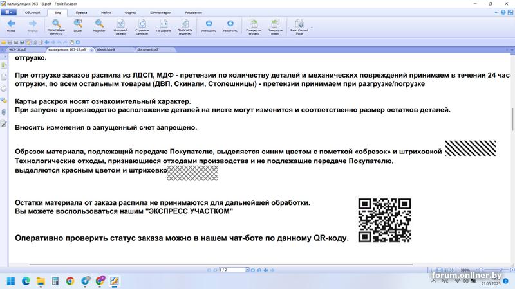
Task: Click the vertical scrollbar thumb
Action: (512, 119)
